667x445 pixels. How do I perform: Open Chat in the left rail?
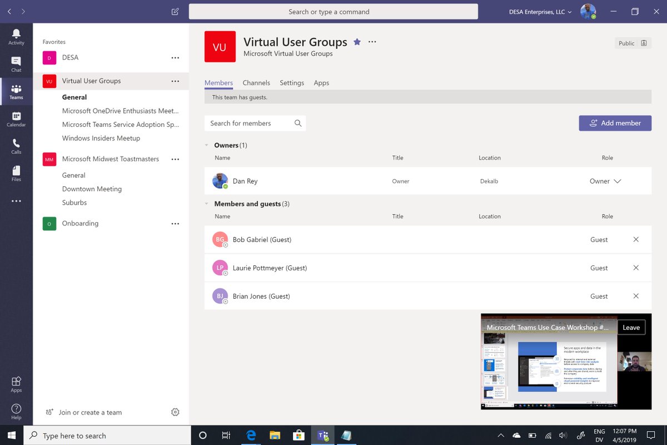point(16,64)
